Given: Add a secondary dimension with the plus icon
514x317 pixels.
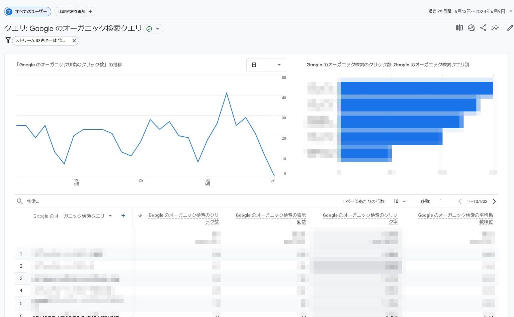Looking at the screenshot, I should [123, 215].
